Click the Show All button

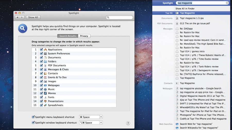tap(33, 17)
